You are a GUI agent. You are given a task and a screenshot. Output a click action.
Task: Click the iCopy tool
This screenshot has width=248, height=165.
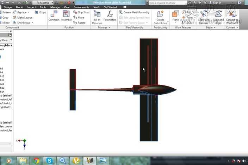(40, 12)
